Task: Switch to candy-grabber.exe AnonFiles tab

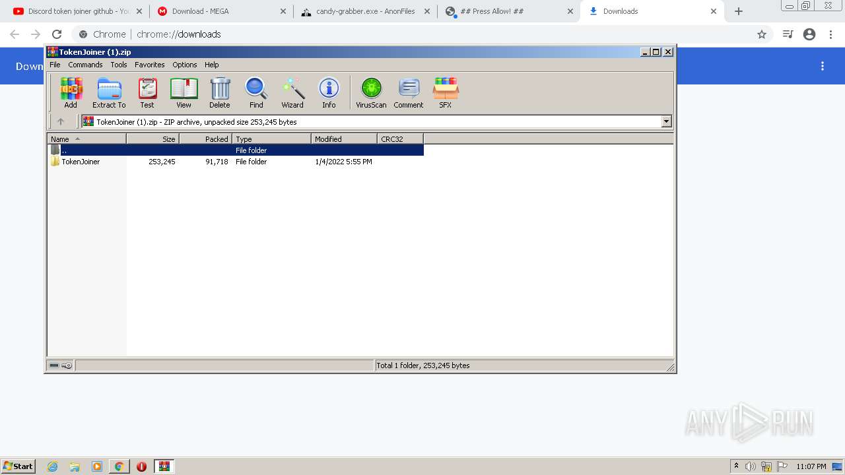Action: pos(366,11)
